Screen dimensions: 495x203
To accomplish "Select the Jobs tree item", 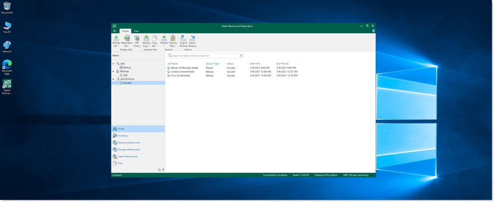I will coord(123,64).
